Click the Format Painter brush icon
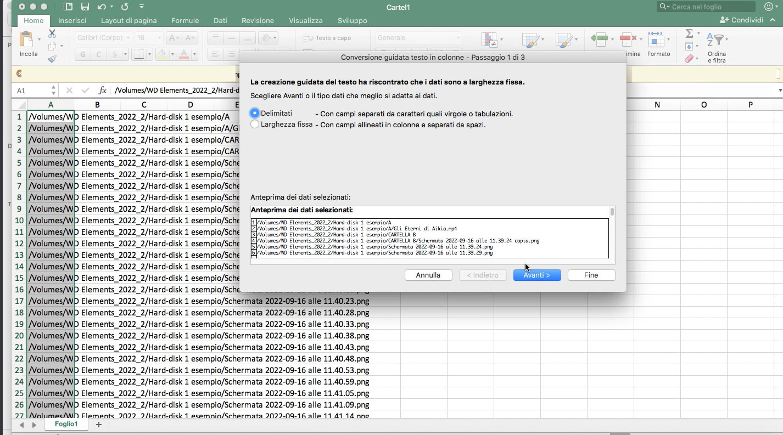This screenshot has width=783, height=435. tap(52, 58)
